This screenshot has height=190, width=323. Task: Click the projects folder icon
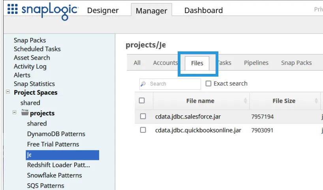tap(25, 113)
